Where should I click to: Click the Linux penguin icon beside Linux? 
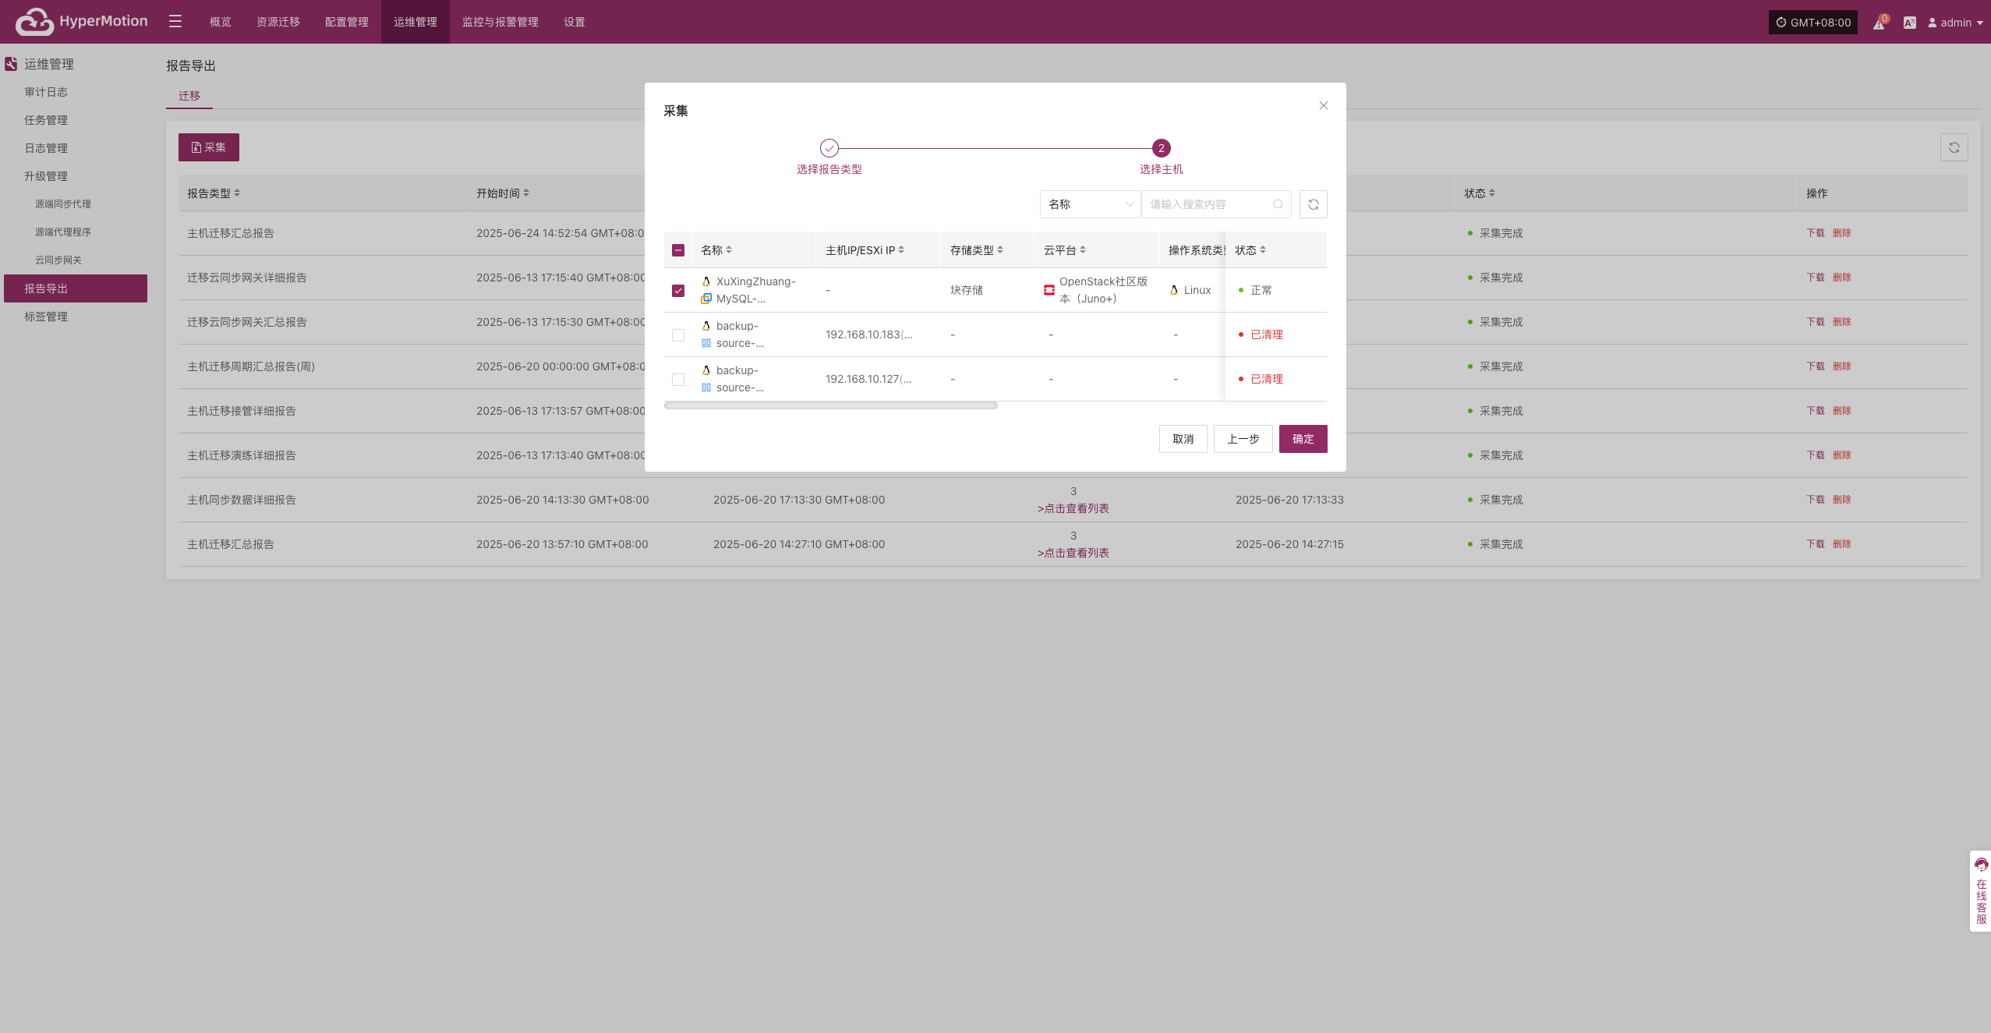click(x=1174, y=290)
